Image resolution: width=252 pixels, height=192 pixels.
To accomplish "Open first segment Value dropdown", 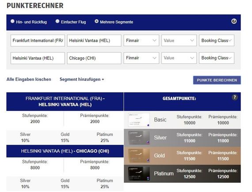I will click(x=179, y=41).
